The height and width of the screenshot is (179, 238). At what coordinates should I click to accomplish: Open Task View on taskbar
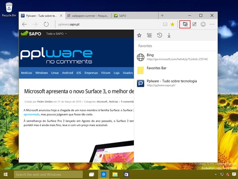pos(91,174)
